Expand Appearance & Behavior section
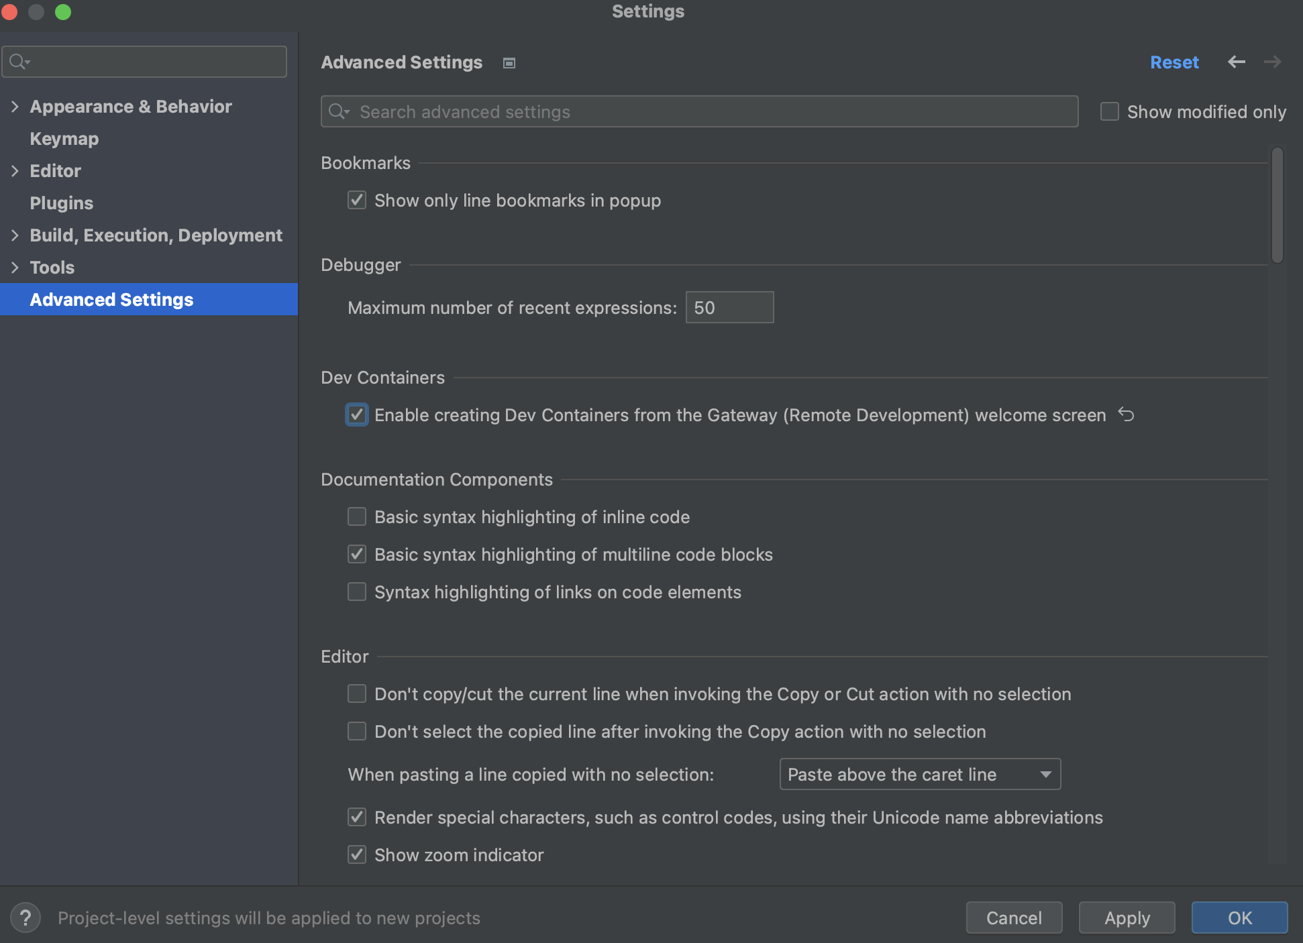1303x943 pixels. 15,106
